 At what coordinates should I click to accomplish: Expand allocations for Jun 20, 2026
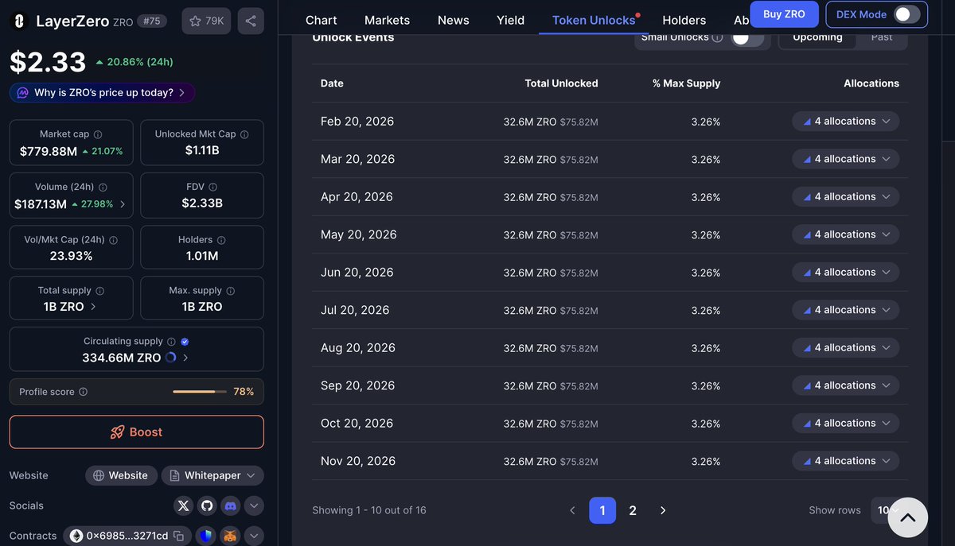[846, 273]
